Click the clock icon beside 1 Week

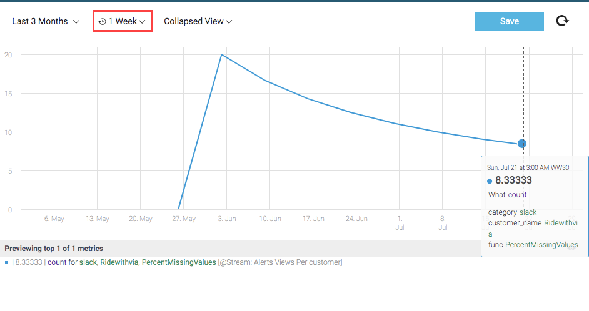point(102,22)
